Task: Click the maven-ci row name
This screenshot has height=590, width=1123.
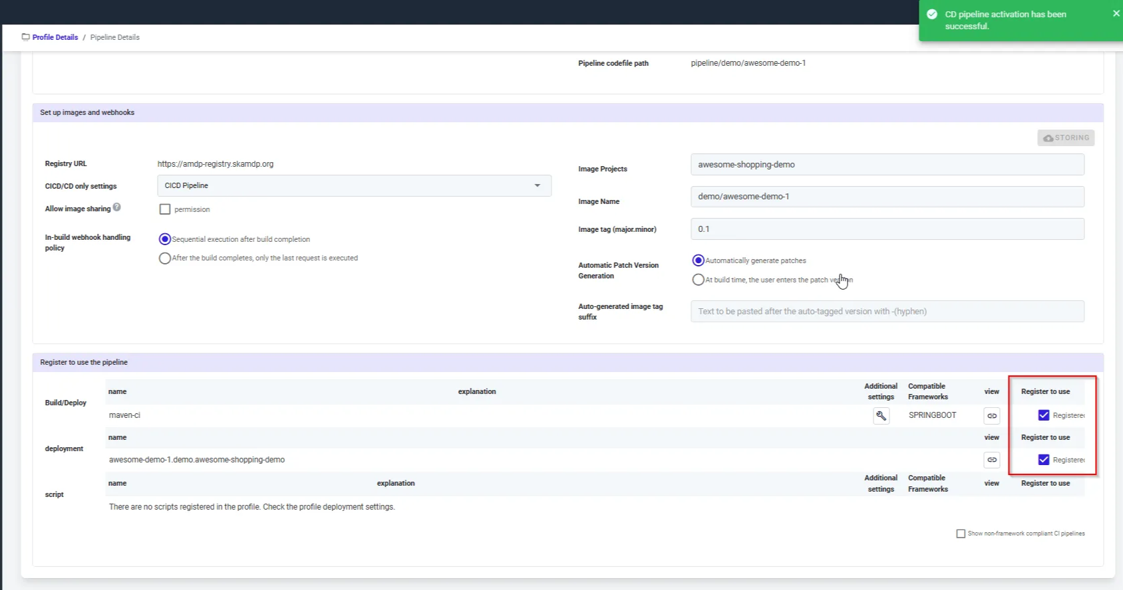Action: 124,415
